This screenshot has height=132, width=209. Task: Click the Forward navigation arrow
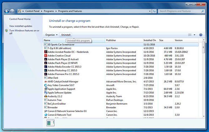[x=12, y=11]
